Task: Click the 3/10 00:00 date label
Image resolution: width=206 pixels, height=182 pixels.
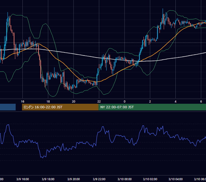Action: pyautogui.click(x=125, y=179)
